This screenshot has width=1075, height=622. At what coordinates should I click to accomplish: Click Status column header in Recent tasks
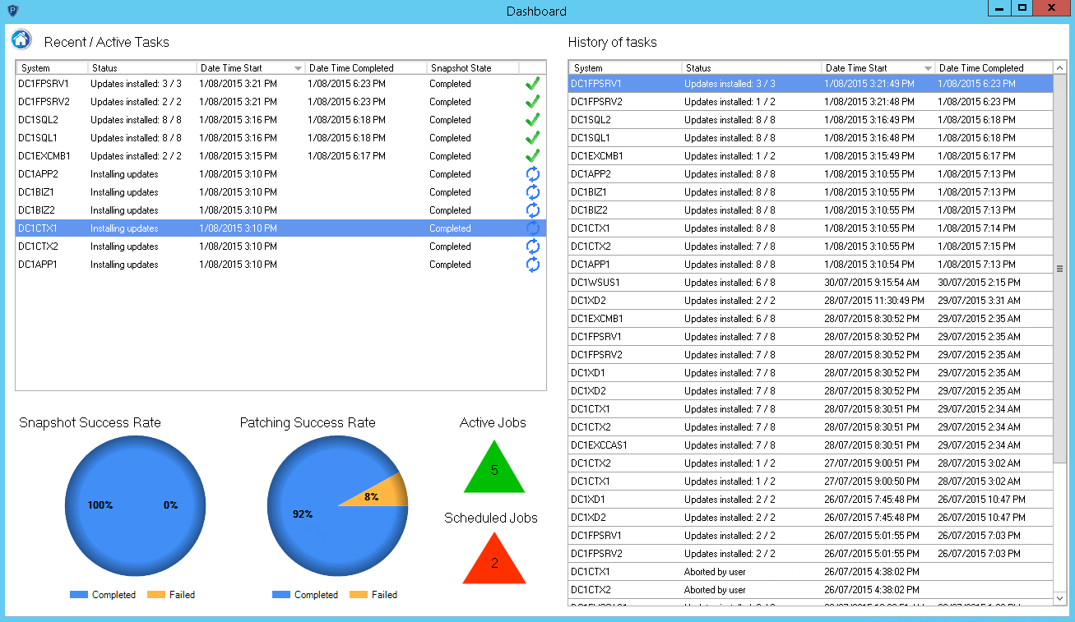coord(142,68)
